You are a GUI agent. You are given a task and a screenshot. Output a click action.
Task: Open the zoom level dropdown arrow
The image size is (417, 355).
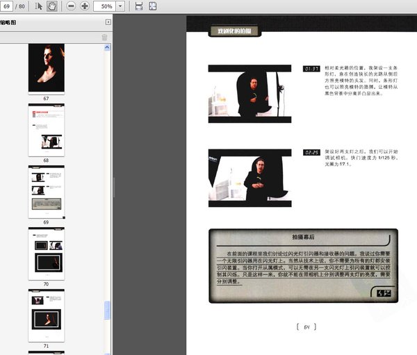click(x=120, y=6)
